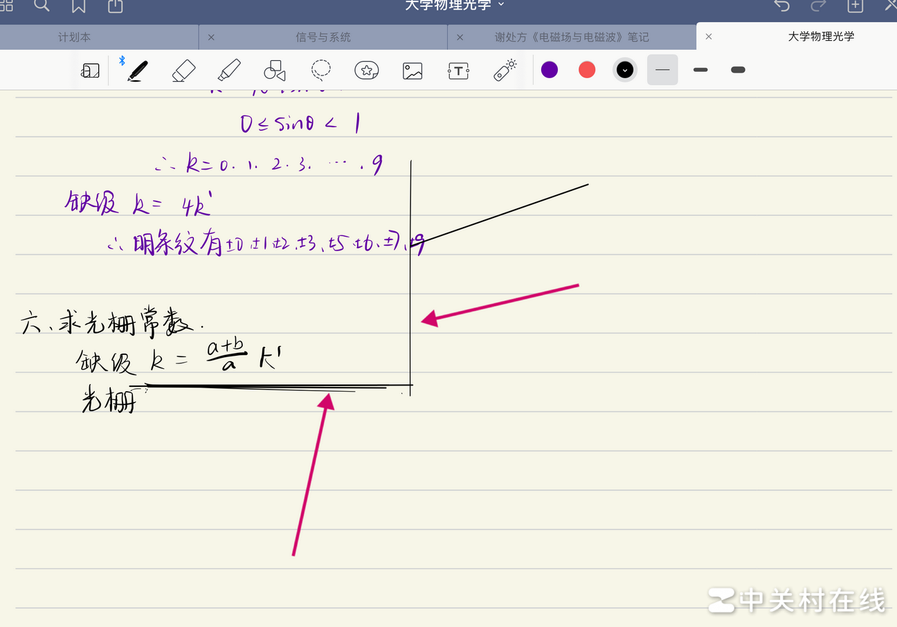Screen dimensions: 897x627
Task: Choose the medium stroke width
Action: pos(700,70)
